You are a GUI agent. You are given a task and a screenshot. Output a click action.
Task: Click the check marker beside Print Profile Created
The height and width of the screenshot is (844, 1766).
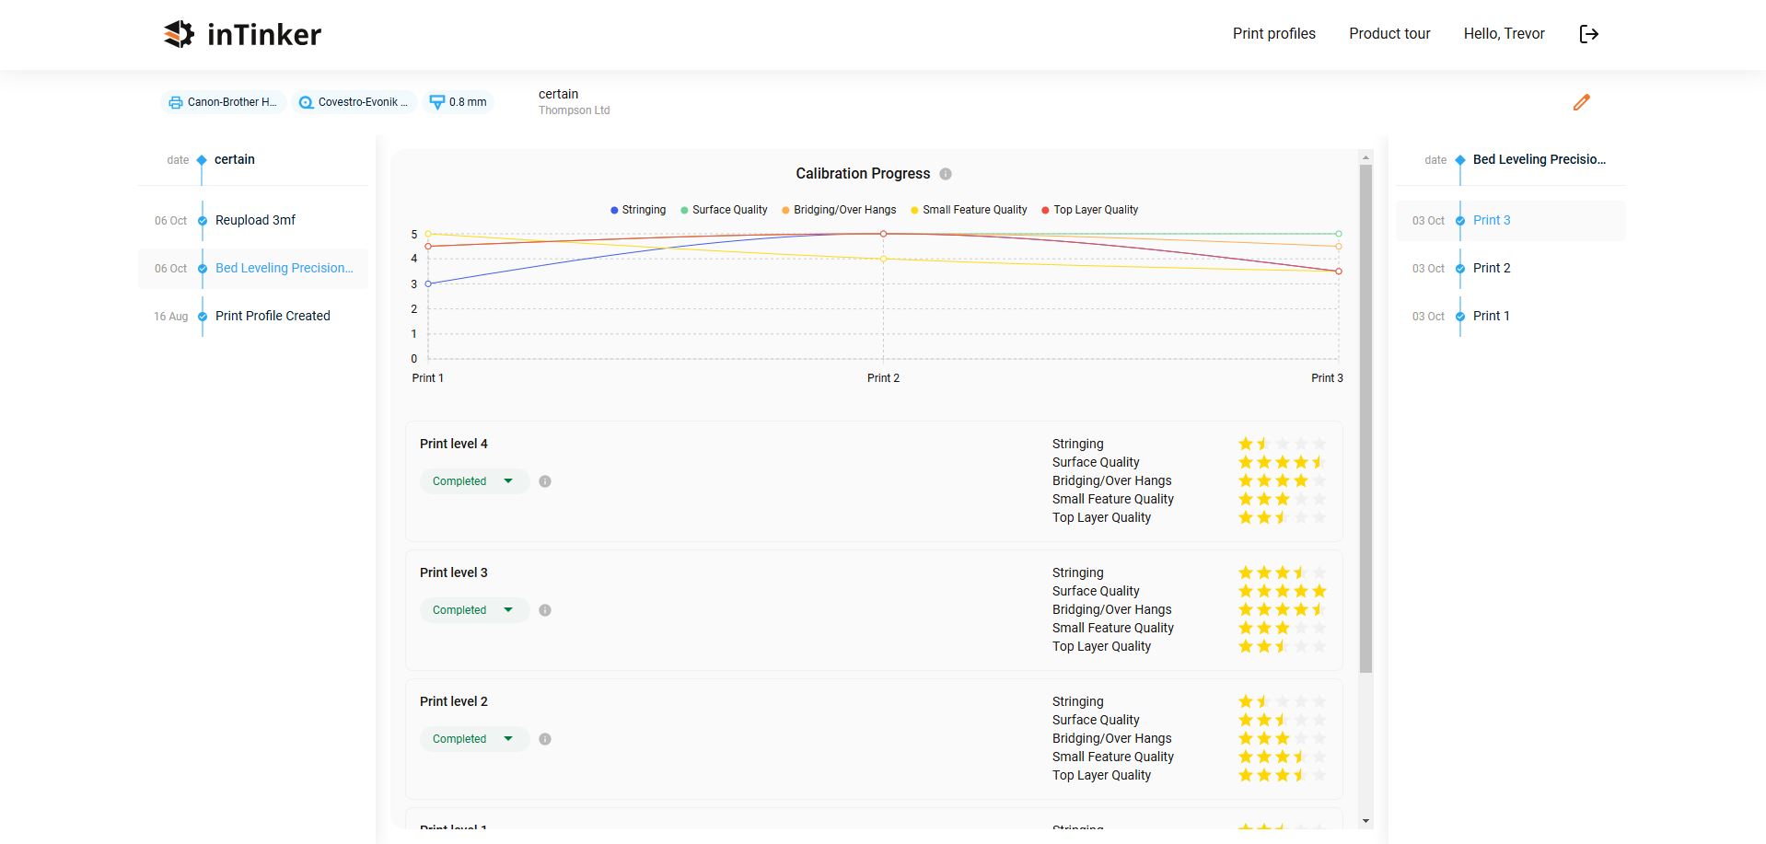coord(203,317)
